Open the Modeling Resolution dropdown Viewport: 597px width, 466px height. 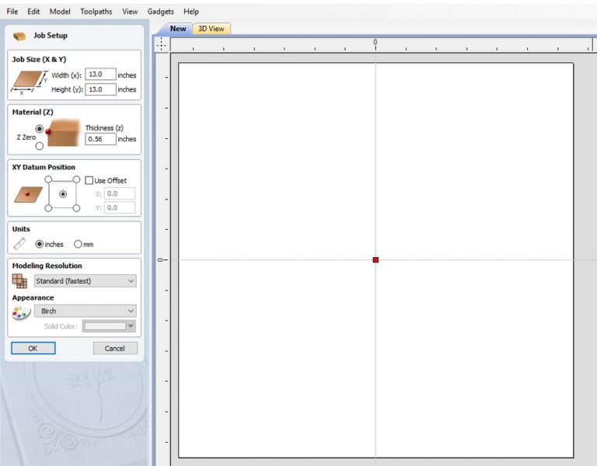[85, 280]
